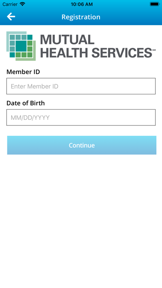Click the Registration header title
This screenshot has width=162, height=288.
(81, 17)
